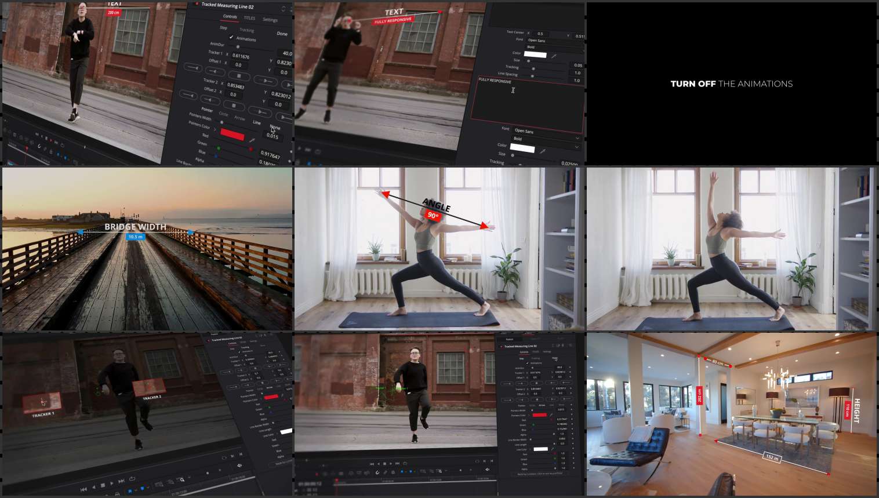Image resolution: width=879 pixels, height=498 pixels.
Task: Click the Done step in top-left inspector
Action: pos(282,34)
